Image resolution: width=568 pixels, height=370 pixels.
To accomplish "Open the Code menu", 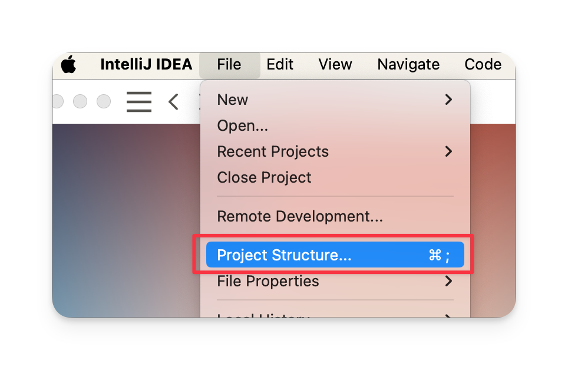I will (483, 64).
